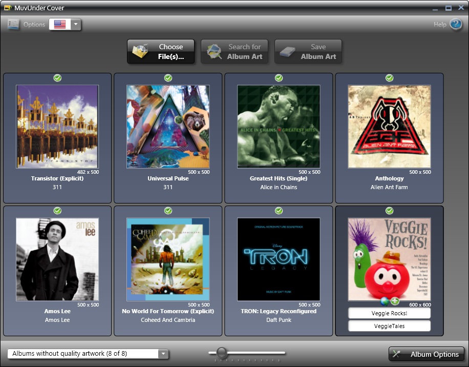This screenshot has width=469, height=367.
Task: Click the Search for Album Art icon
Action: click(x=214, y=52)
